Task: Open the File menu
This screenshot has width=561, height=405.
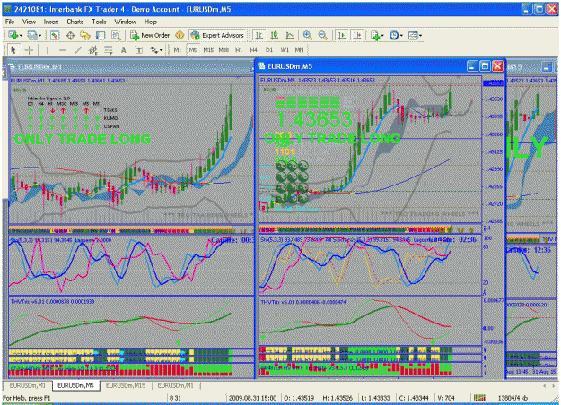Action: [x=10, y=22]
